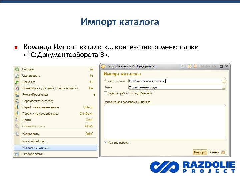Click the save icon in dialog title bar
240x180 pixels.
182,66
